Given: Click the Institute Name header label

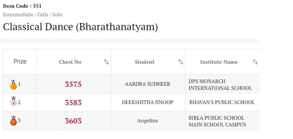Looking at the screenshot, I should [219, 62].
